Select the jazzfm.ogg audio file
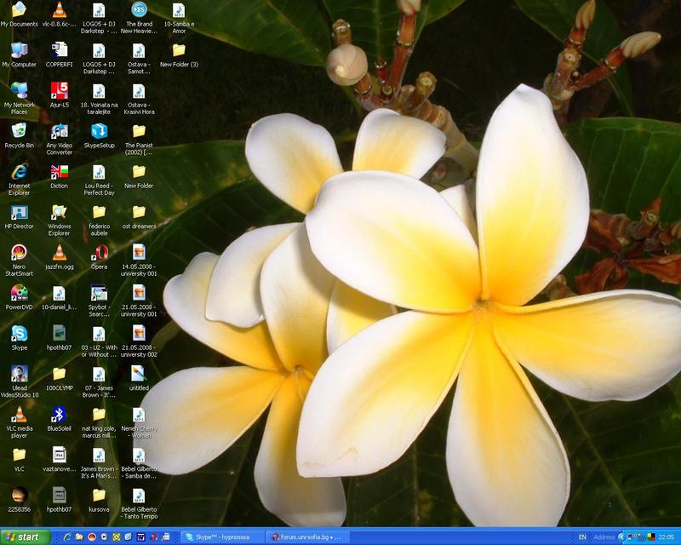 pyautogui.click(x=59, y=252)
